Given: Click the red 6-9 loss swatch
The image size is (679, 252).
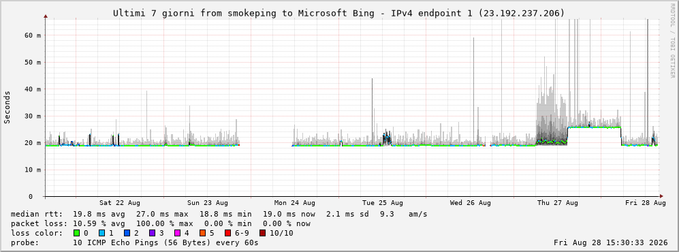Looking at the screenshot, I should (x=227, y=234).
